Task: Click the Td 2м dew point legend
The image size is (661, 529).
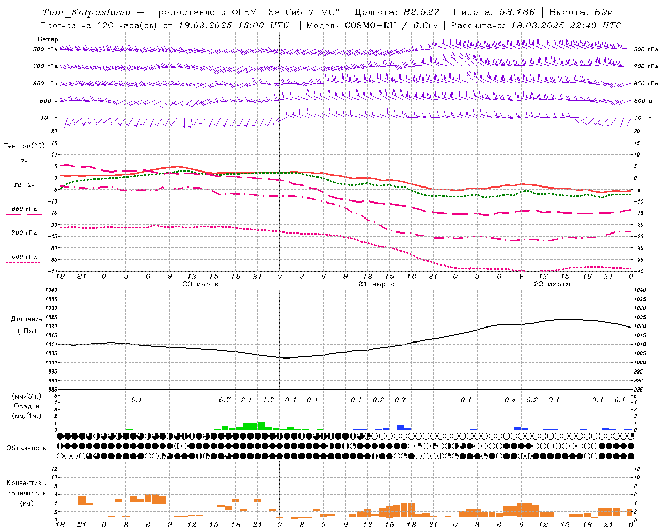Action: pyautogui.click(x=24, y=185)
